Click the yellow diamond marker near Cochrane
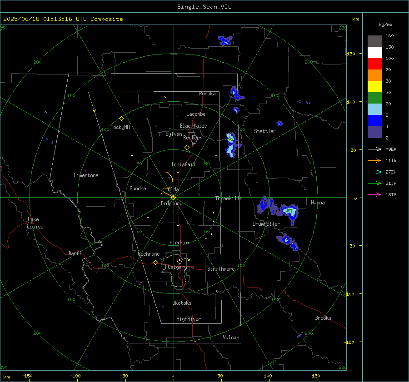 pos(155,262)
